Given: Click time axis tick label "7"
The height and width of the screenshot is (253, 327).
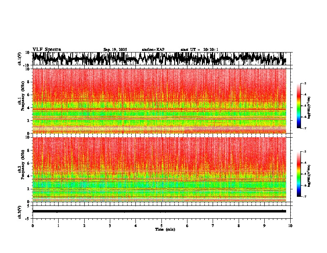Looking at the screenshot, I should pos(213,226).
